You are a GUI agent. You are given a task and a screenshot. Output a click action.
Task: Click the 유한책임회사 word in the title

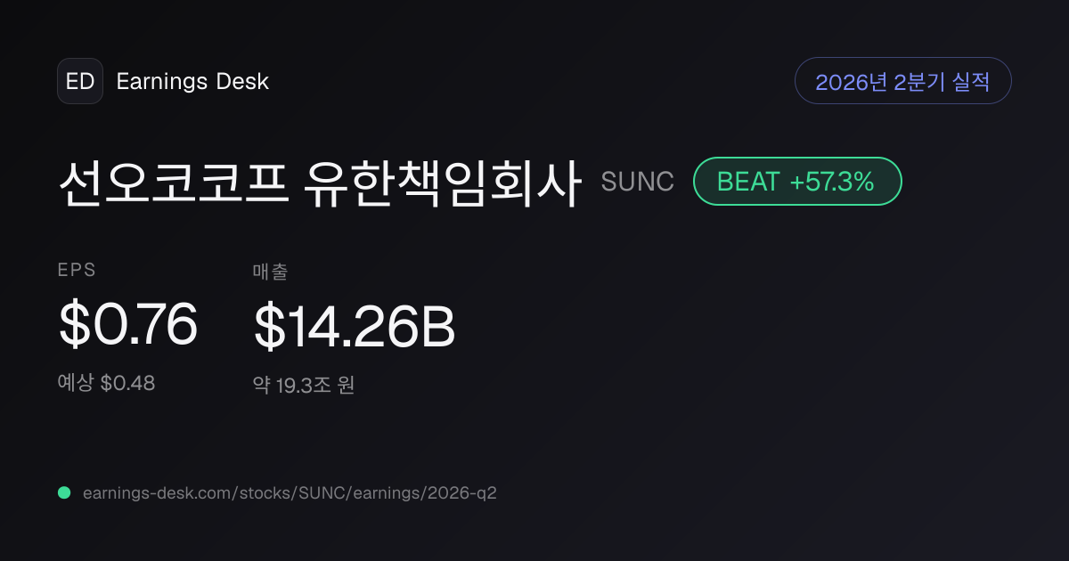pyautogui.click(x=443, y=183)
